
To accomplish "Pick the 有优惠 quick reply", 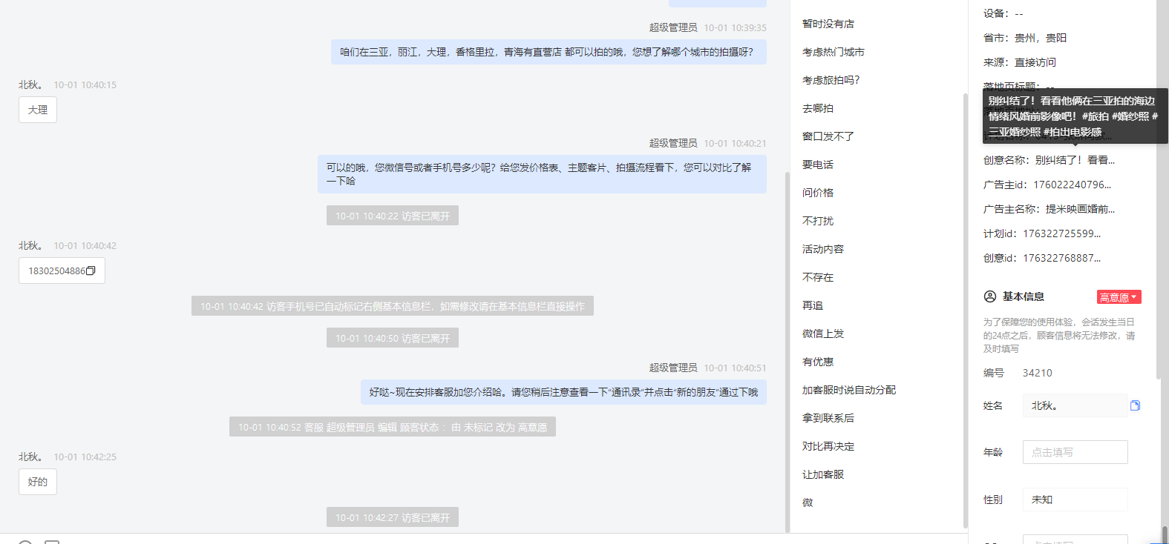I will 818,362.
